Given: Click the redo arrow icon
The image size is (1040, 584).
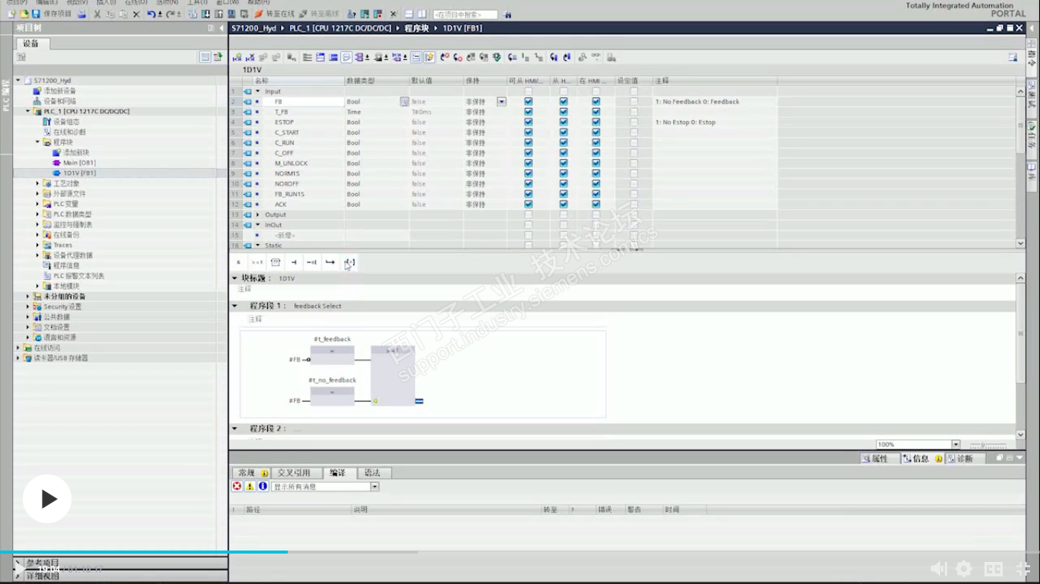Looking at the screenshot, I should click(171, 14).
